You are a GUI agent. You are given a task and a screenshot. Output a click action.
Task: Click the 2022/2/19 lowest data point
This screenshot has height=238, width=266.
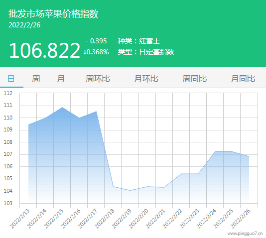click(x=130, y=190)
